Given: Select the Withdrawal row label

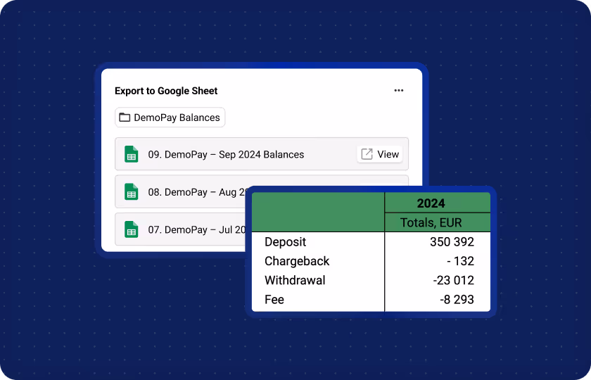Looking at the screenshot, I should (295, 280).
